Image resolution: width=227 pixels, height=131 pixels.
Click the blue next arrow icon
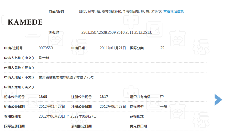[218, 100]
